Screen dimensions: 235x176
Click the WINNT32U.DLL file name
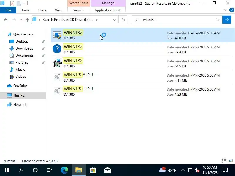pyautogui.click(x=79, y=89)
